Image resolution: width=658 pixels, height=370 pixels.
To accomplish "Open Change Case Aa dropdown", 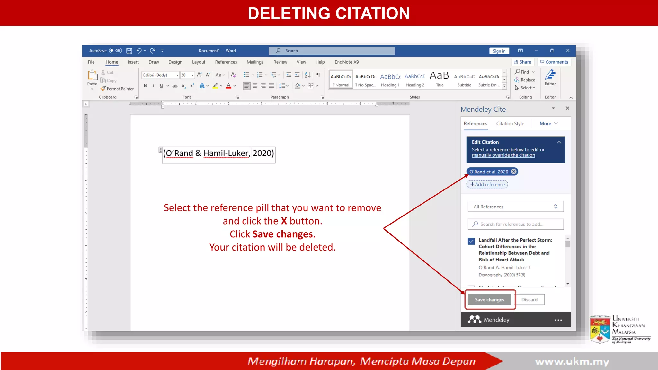I will click(x=220, y=75).
